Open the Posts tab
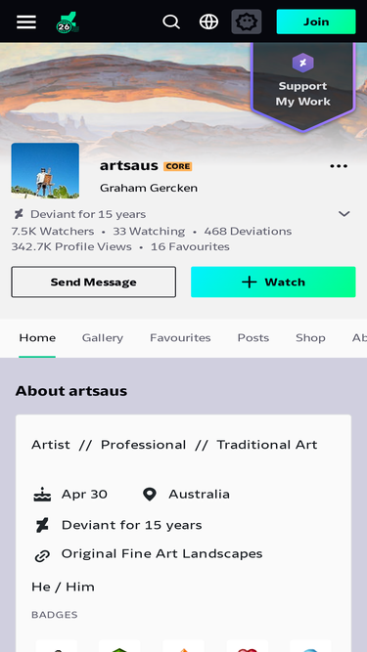 [x=253, y=337]
